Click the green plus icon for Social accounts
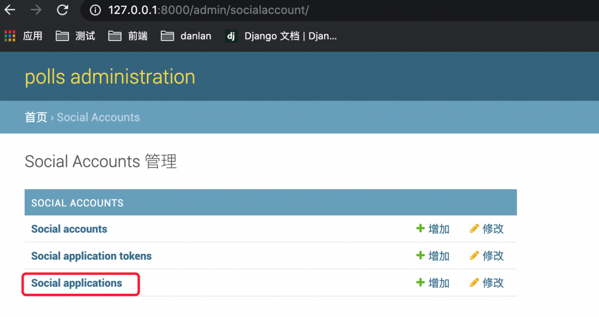The image size is (599, 317). pyautogui.click(x=420, y=229)
